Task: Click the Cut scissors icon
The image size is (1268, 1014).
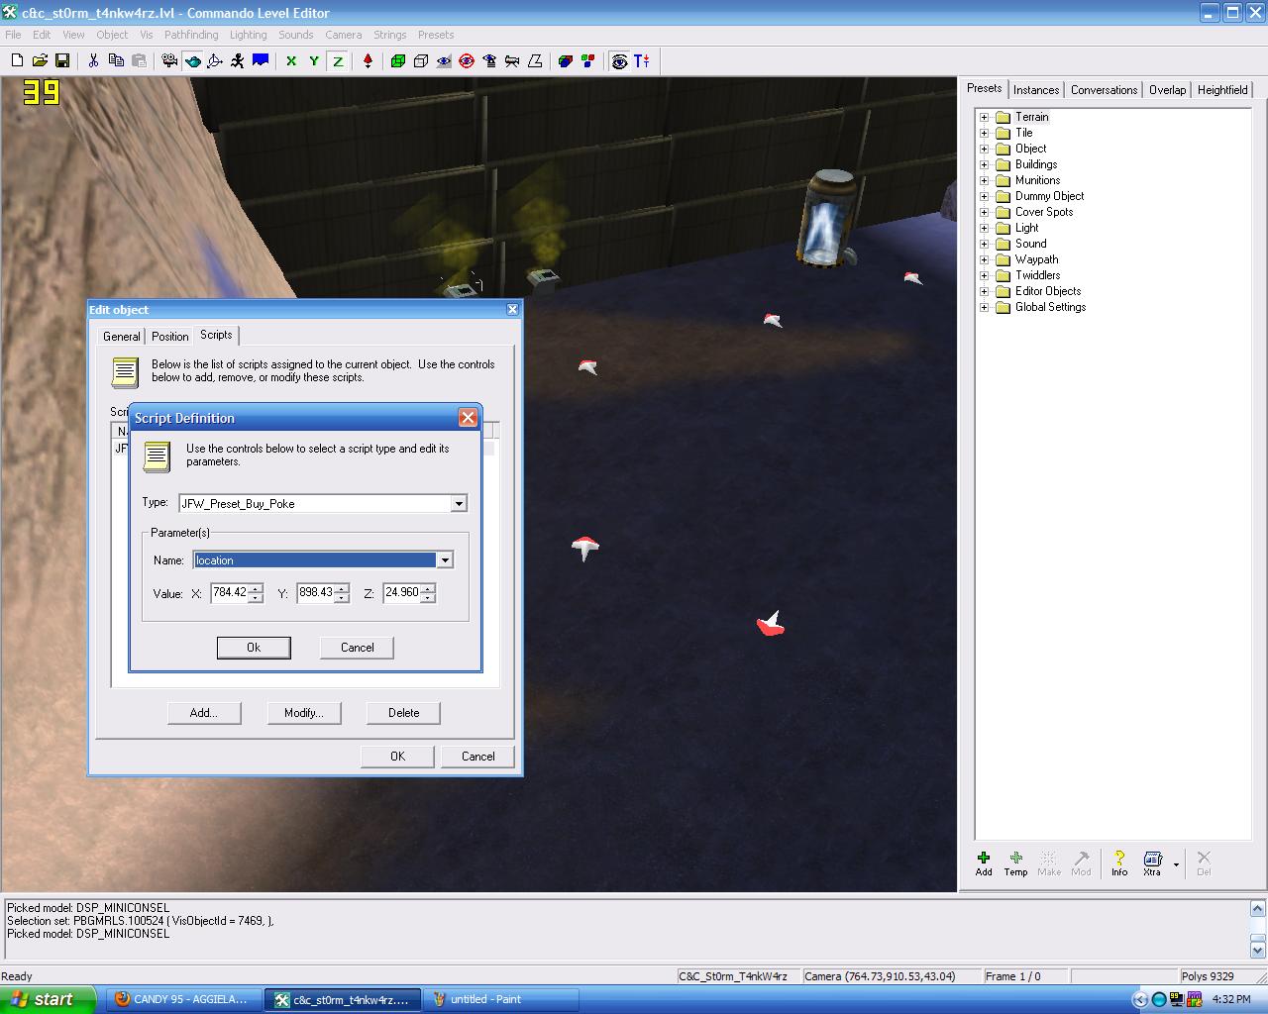Action: (x=93, y=61)
